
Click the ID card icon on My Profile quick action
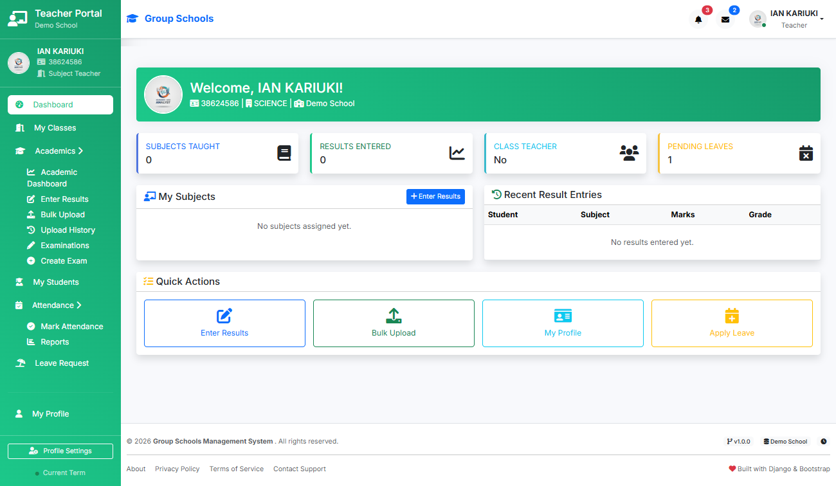(x=563, y=316)
